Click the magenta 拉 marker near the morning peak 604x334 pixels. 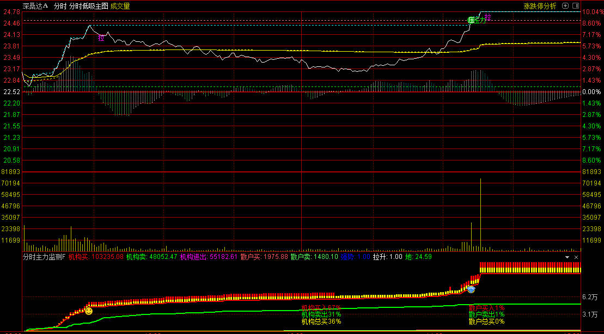[101, 38]
